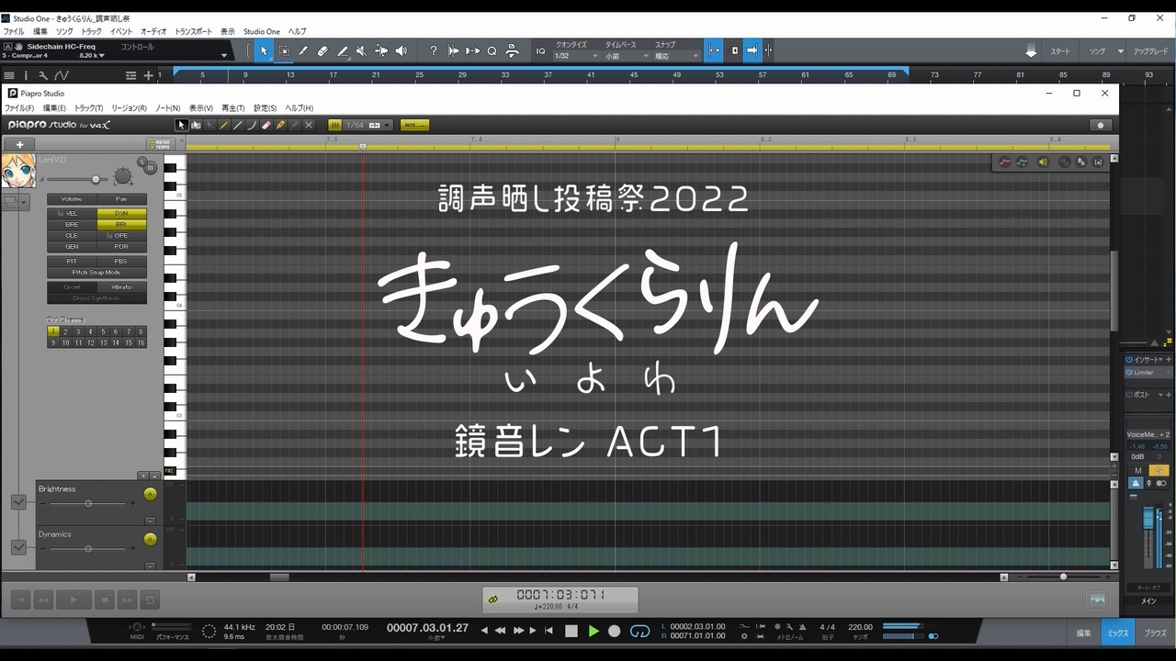Toggle the VEL parameter button
Viewport: 1176px width, 661px height.
point(72,213)
